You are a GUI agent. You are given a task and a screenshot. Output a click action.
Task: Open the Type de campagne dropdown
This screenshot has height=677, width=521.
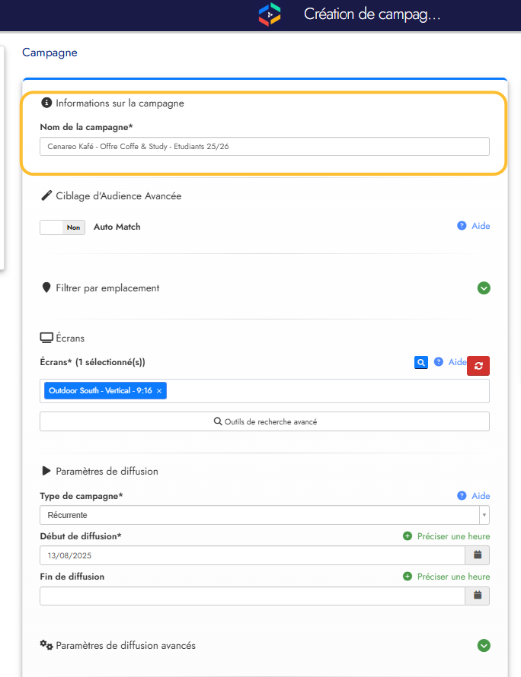pos(264,515)
